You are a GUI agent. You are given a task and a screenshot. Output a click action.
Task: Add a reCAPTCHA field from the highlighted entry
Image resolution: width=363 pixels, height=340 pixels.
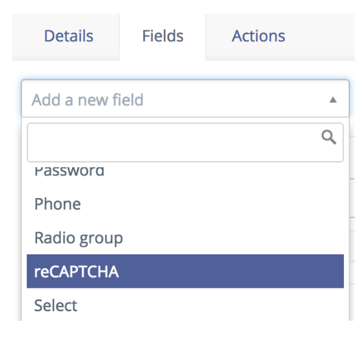[x=185, y=271]
